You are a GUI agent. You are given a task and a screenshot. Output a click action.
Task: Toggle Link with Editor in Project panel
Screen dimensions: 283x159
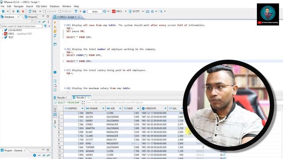click(48, 155)
